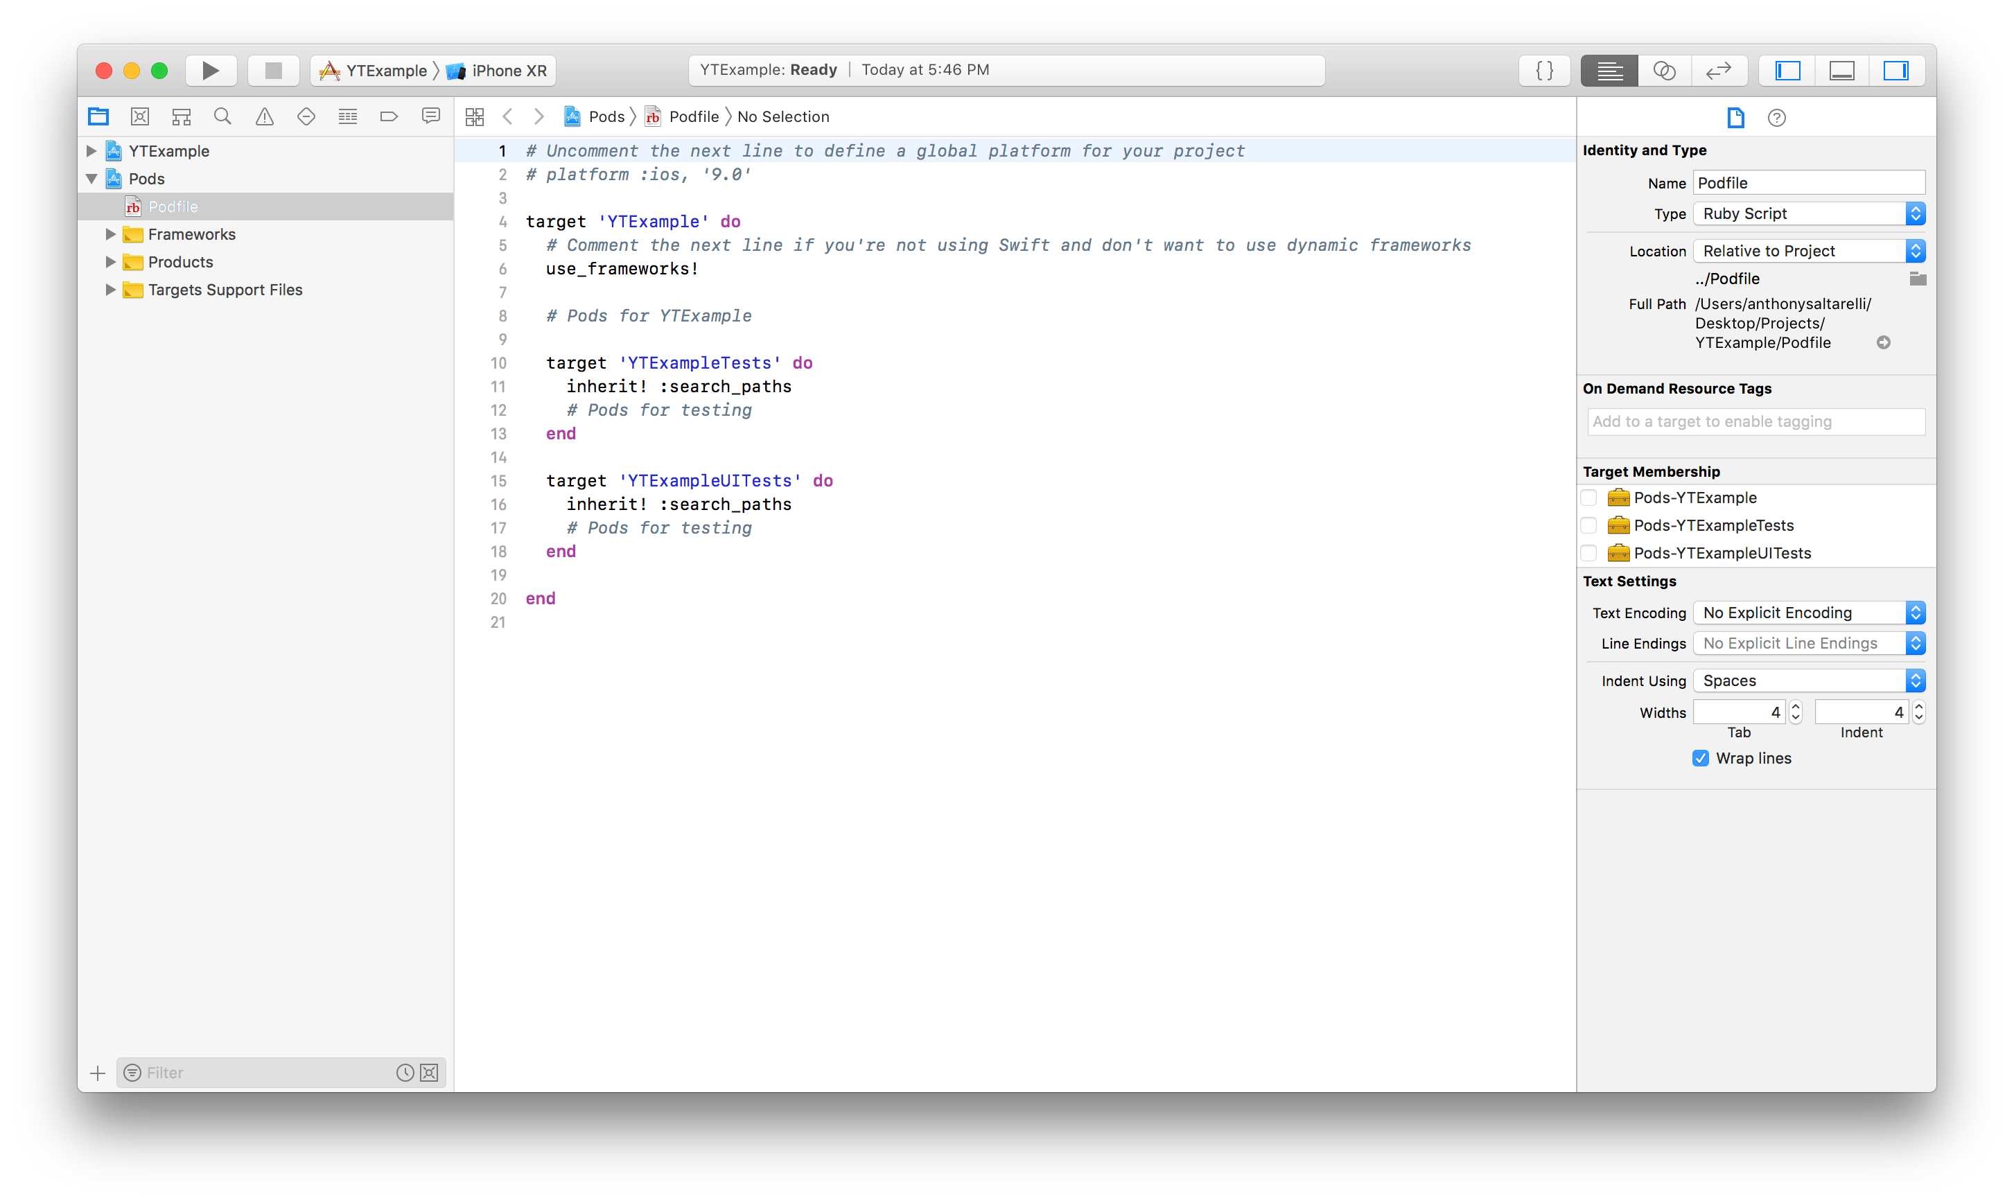Viewport: 2014px width, 1203px height.
Task: Select Podfile in the project navigator
Action: pyautogui.click(x=173, y=207)
